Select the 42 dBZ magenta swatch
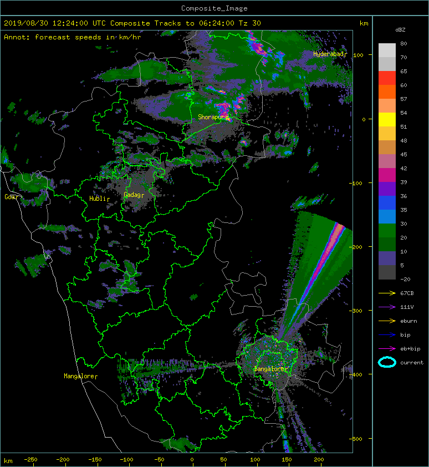The width and height of the screenshot is (429, 467). 387,175
